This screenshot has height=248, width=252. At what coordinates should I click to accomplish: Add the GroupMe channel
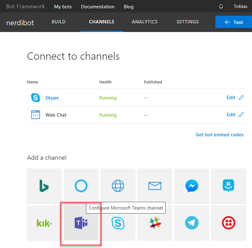229,186
